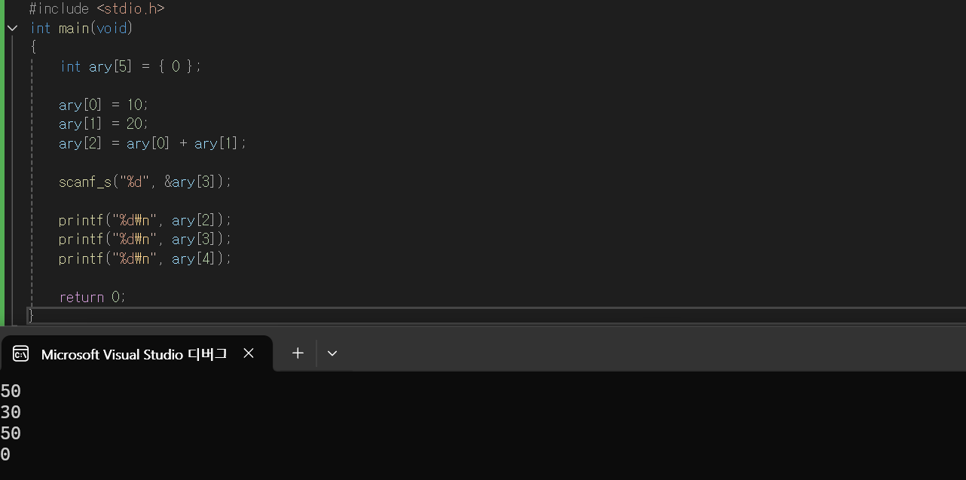The height and width of the screenshot is (480, 966).
Task: Place cursor on return 0 statement
Action: [x=93, y=297]
